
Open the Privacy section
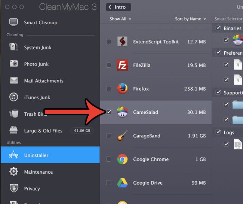50,188
